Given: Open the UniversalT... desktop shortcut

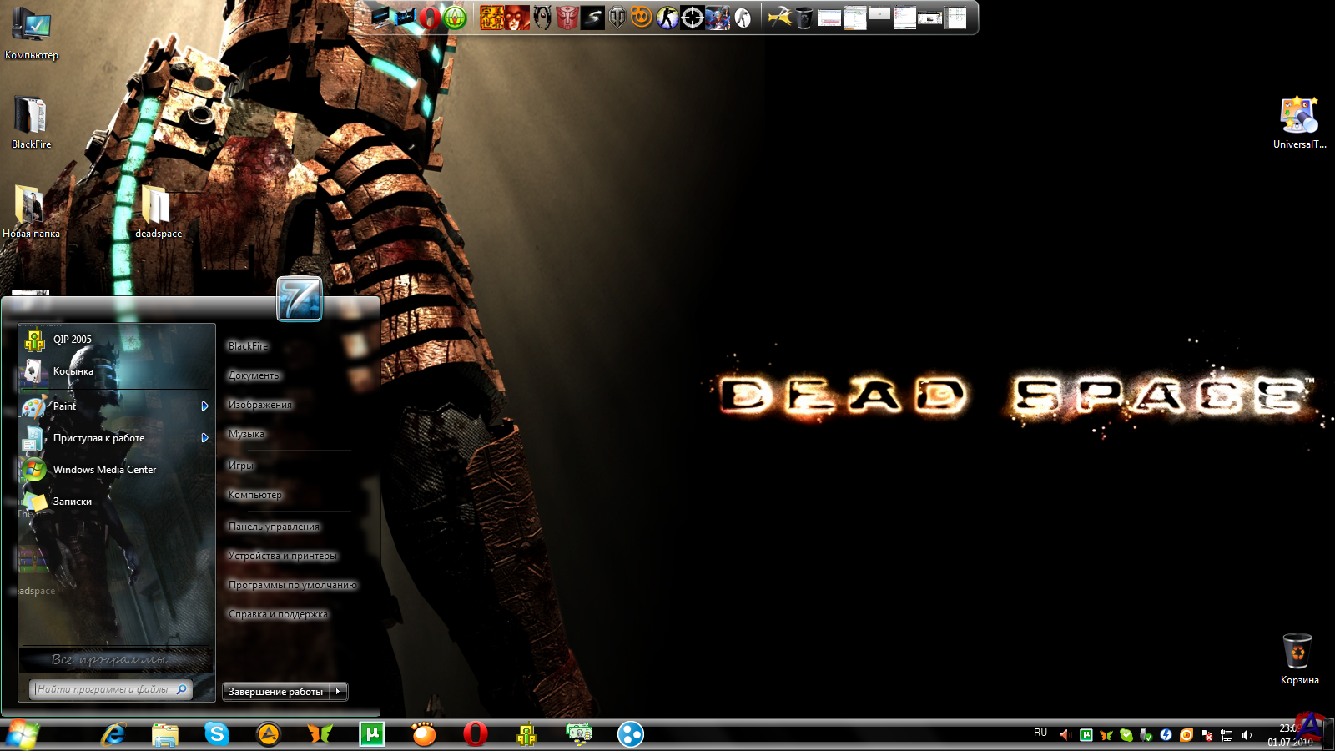Looking at the screenshot, I should pyautogui.click(x=1299, y=123).
